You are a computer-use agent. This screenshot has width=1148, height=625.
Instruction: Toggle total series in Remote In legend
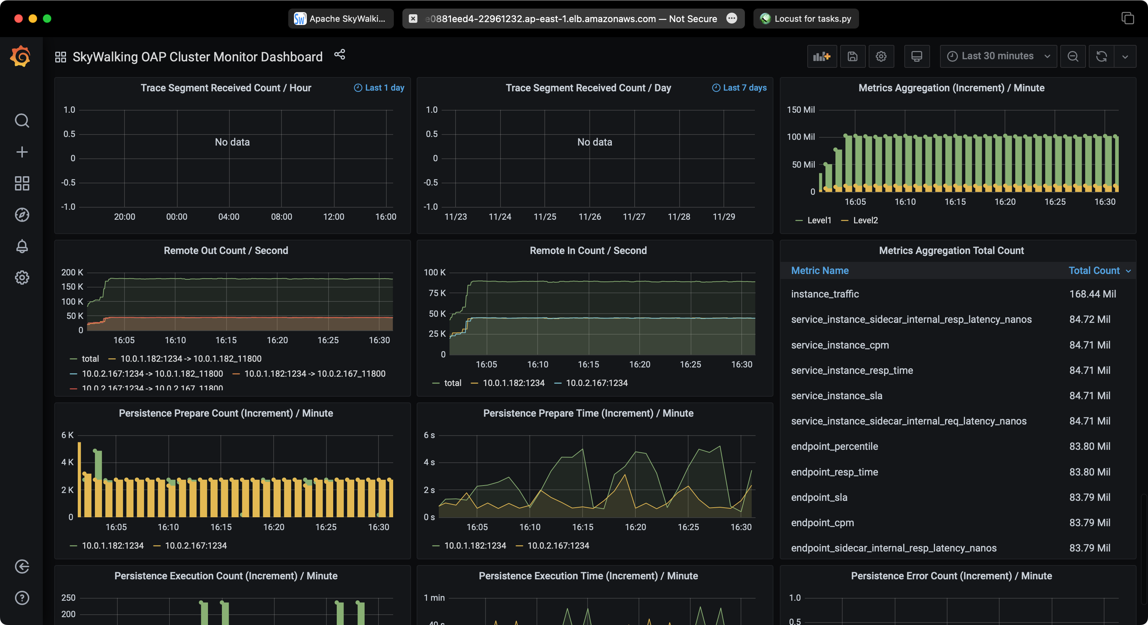click(452, 383)
